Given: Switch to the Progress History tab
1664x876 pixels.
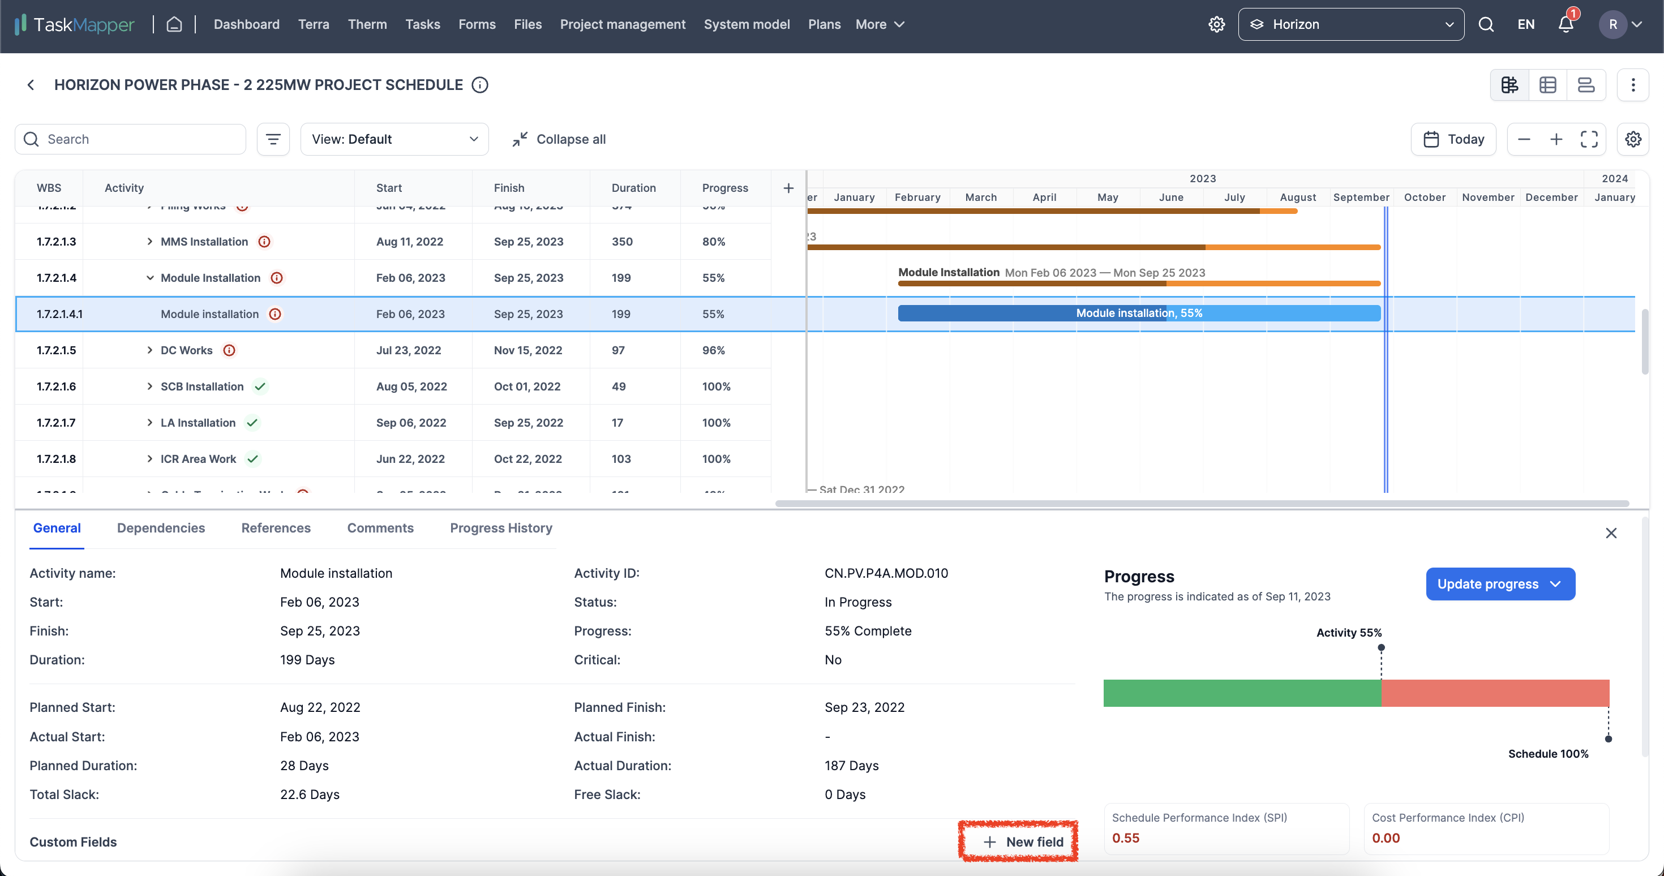Looking at the screenshot, I should point(501,527).
